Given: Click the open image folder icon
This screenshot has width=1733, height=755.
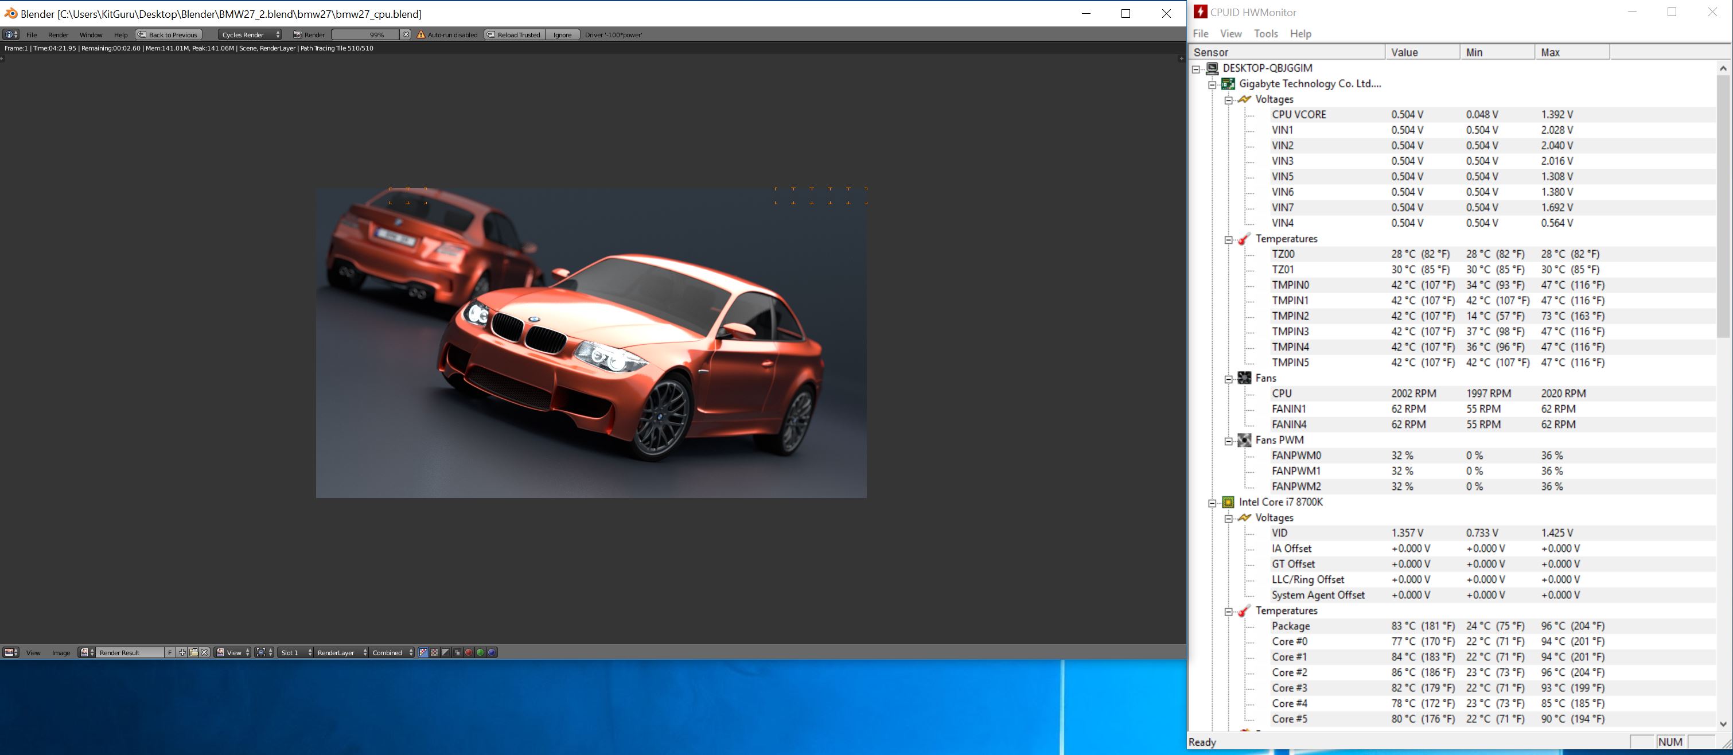Looking at the screenshot, I should coord(194,652).
